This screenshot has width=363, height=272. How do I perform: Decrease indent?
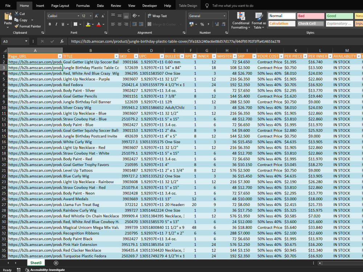pyautogui.click(x=135, y=24)
